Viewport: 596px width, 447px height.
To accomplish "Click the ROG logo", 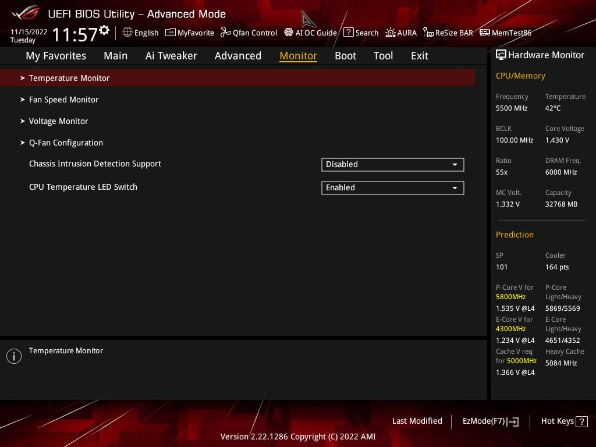I will pos(26,13).
